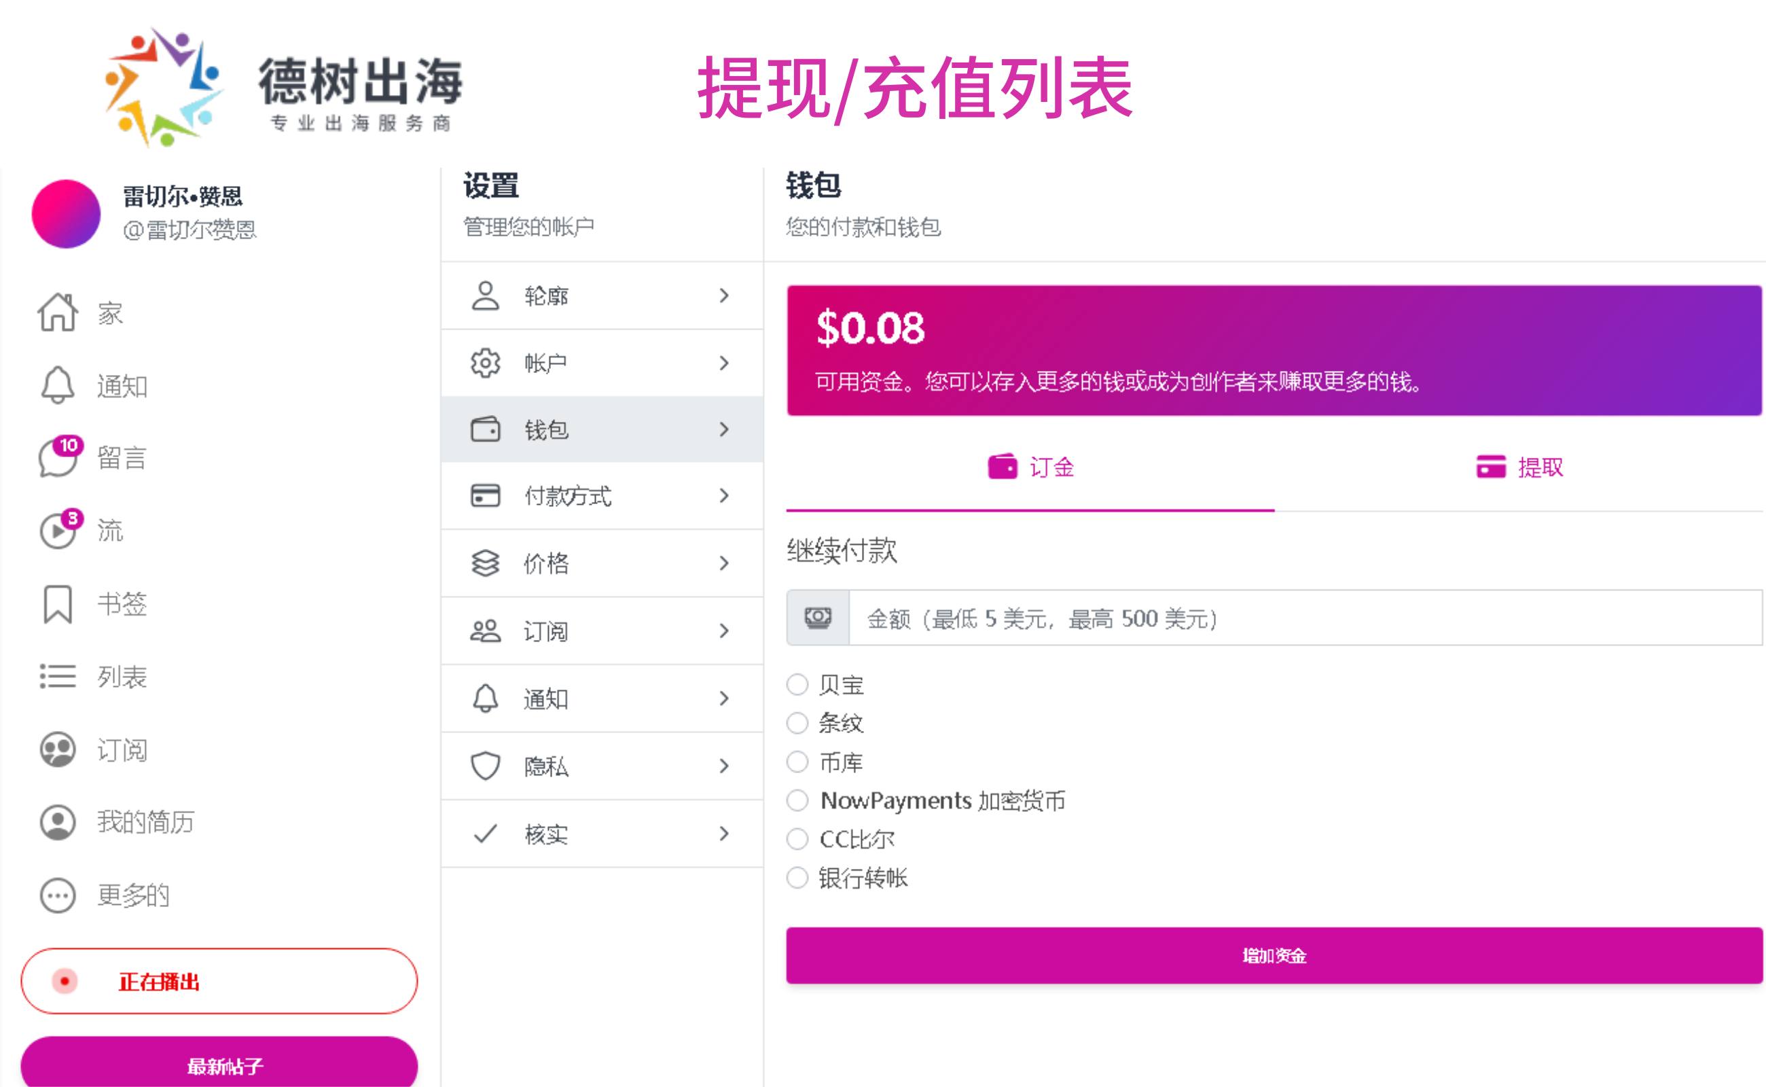Open the My Profile (我的简历) icon
Image resolution: width=1766 pixels, height=1087 pixels.
tap(58, 822)
